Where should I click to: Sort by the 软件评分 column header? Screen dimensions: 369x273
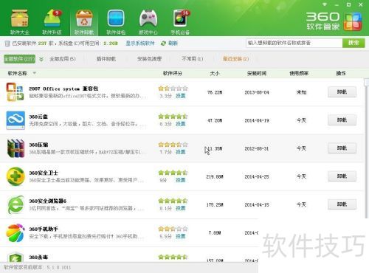(x=173, y=73)
